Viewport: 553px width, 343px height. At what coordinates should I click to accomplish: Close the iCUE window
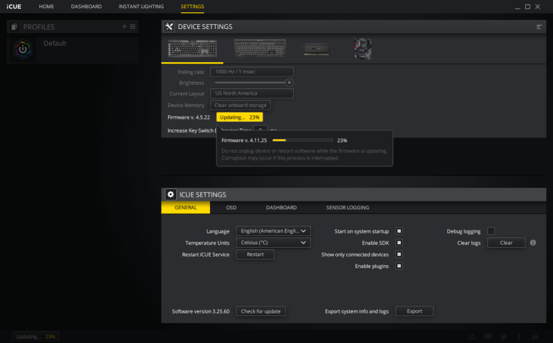(x=538, y=6)
